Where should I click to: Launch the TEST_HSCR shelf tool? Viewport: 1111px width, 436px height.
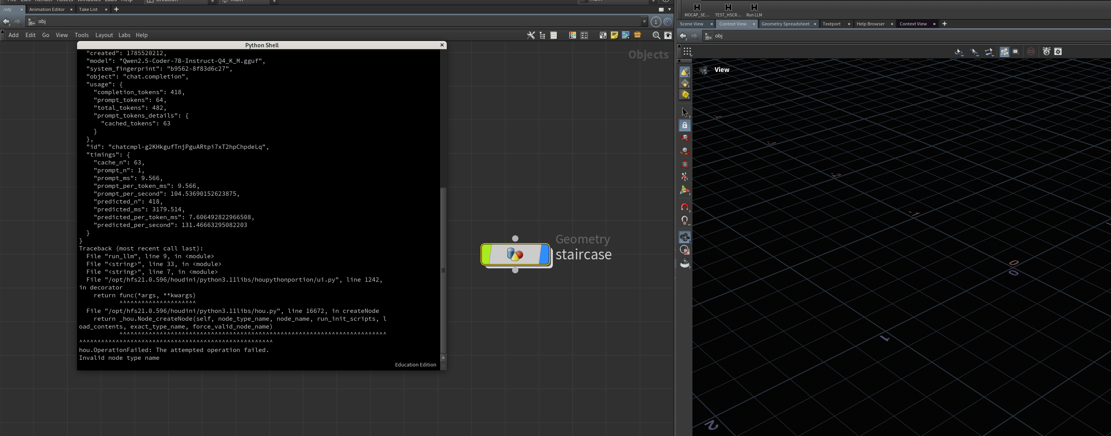coord(728,9)
